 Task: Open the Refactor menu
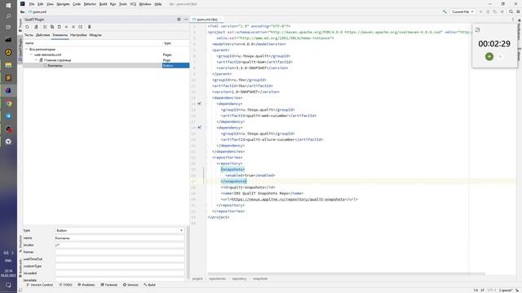coord(90,4)
